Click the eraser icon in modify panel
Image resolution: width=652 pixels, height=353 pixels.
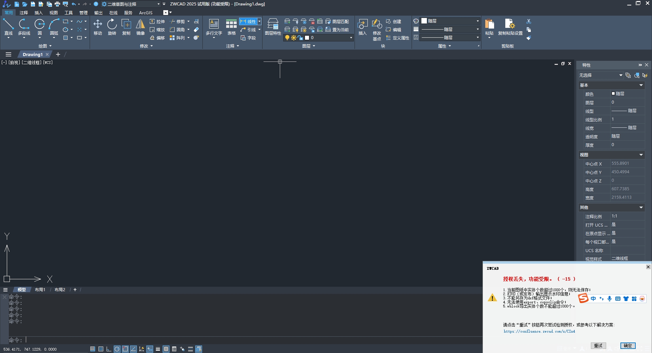pos(196,30)
